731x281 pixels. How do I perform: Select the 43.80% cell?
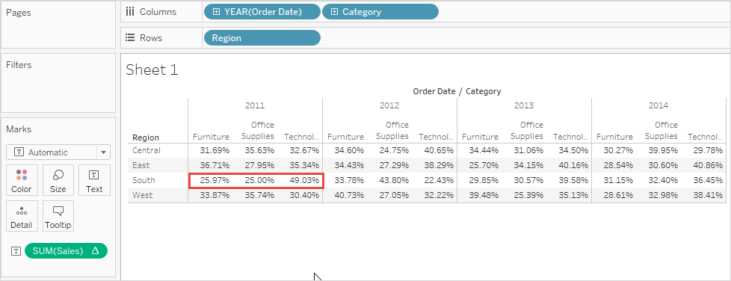click(393, 180)
